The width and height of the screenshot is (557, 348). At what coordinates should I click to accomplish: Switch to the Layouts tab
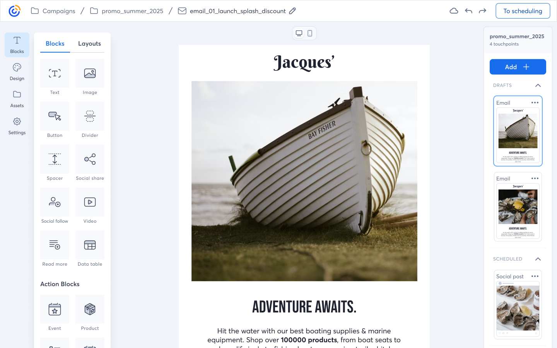(89, 44)
